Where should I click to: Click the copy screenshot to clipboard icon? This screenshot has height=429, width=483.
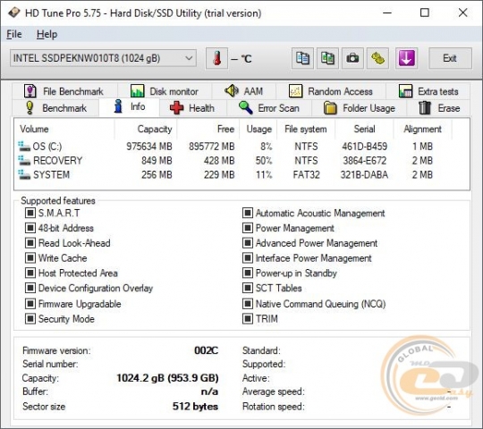pyautogui.click(x=327, y=58)
